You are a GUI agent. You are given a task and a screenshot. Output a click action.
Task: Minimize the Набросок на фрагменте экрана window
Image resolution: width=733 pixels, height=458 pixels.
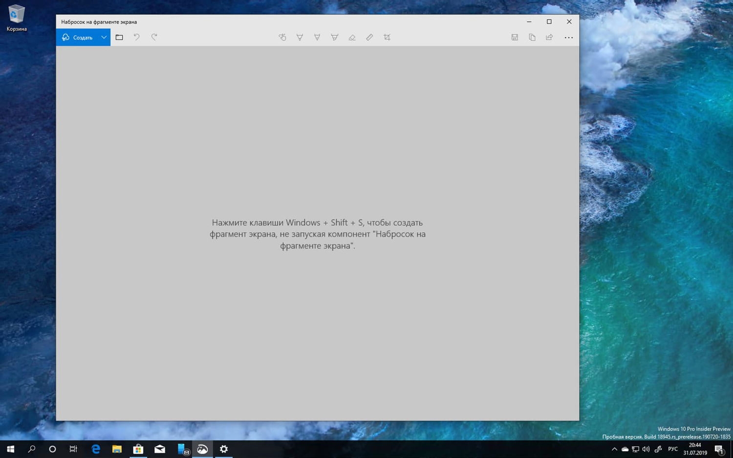coord(529,22)
